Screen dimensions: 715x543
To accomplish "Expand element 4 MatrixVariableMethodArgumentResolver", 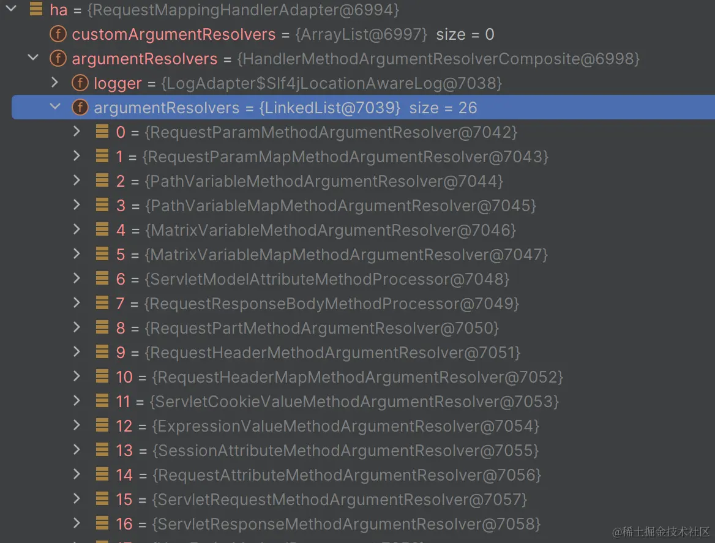I will pyautogui.click(x=77, y=230).
